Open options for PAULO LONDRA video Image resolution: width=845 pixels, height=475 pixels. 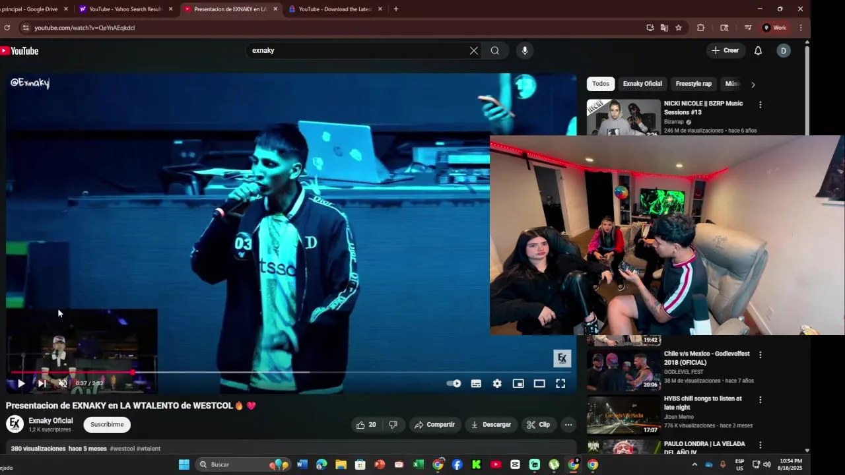[760, 445]
